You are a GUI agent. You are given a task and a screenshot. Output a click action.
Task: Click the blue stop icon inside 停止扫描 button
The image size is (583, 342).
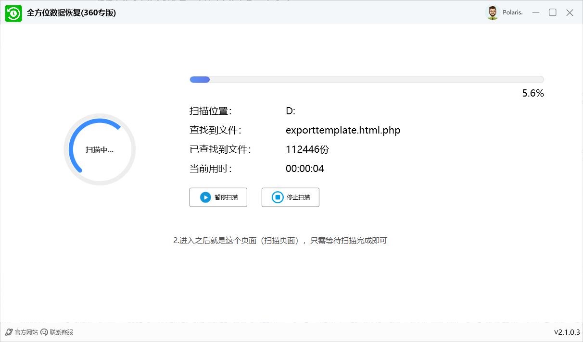277,197
